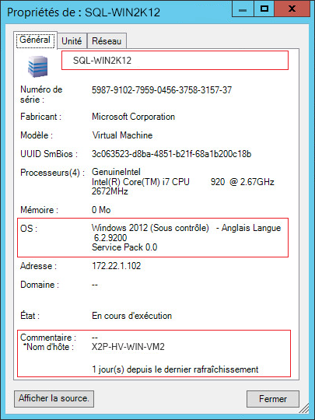
Task: Maximize the properties window
Action: (x=264, y=9)
